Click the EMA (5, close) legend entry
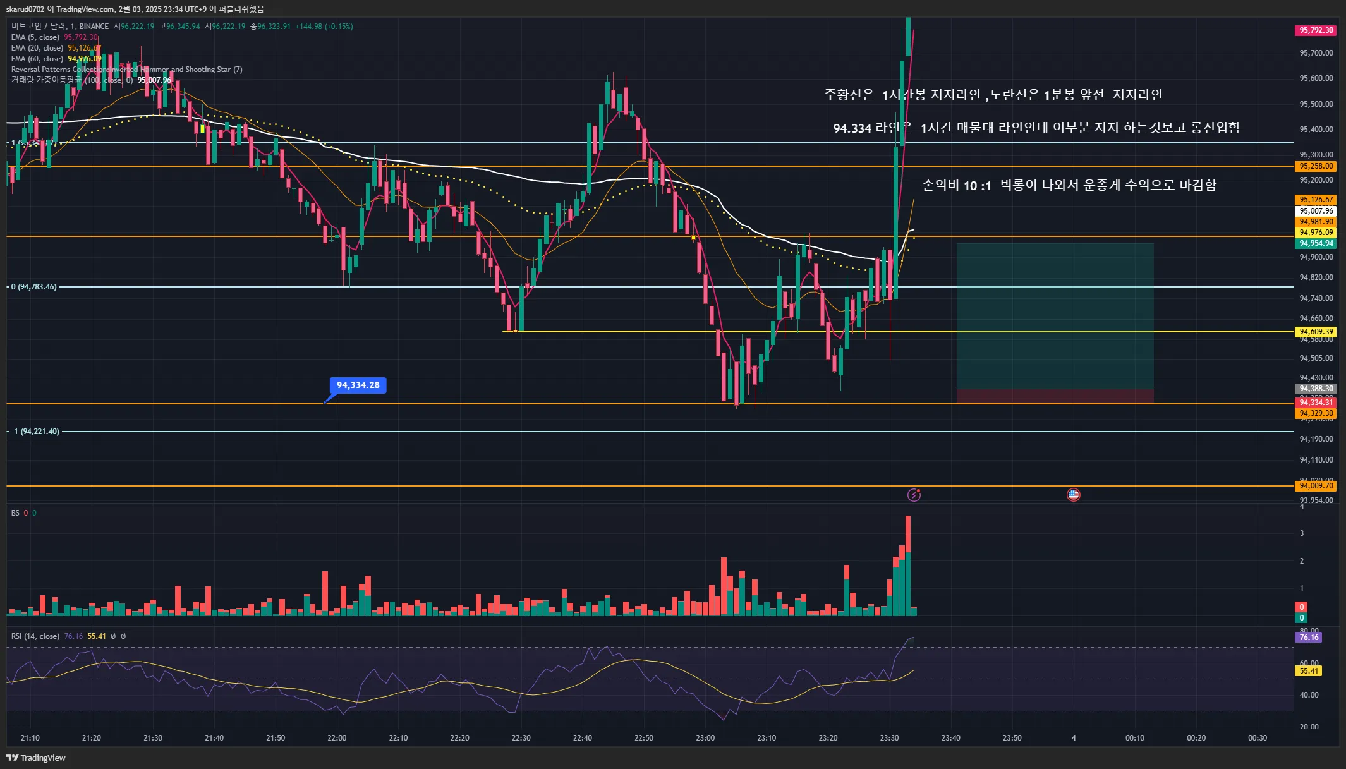This screenshot has width=1346, height=769. [35, 37]
